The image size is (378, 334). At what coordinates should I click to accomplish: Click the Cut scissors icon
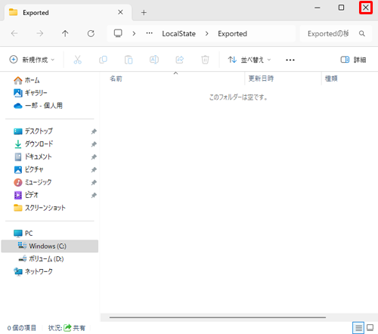(x=78, y=60)
